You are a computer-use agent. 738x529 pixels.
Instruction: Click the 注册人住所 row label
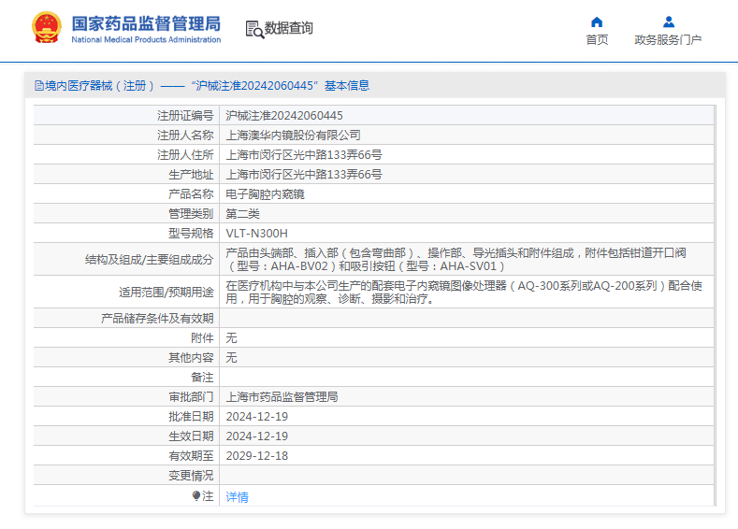[x=185, y=155]
